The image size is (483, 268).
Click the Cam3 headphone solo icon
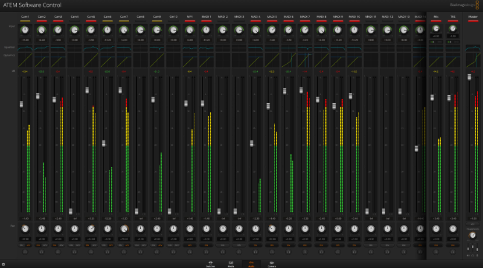tap(58, 252)
